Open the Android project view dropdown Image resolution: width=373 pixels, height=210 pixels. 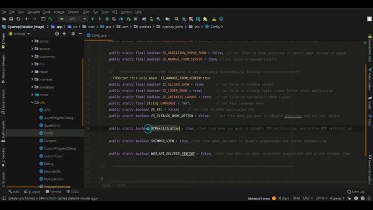(19, 34)
